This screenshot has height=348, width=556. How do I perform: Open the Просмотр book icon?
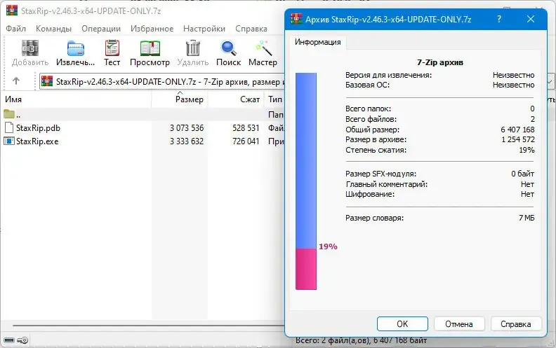tap(150, 48)
